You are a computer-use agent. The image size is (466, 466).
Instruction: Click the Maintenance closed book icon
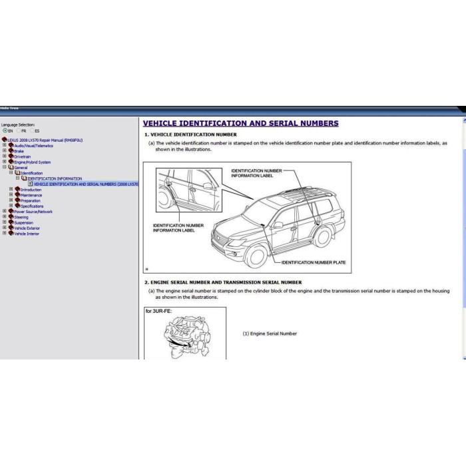[17, 194]
